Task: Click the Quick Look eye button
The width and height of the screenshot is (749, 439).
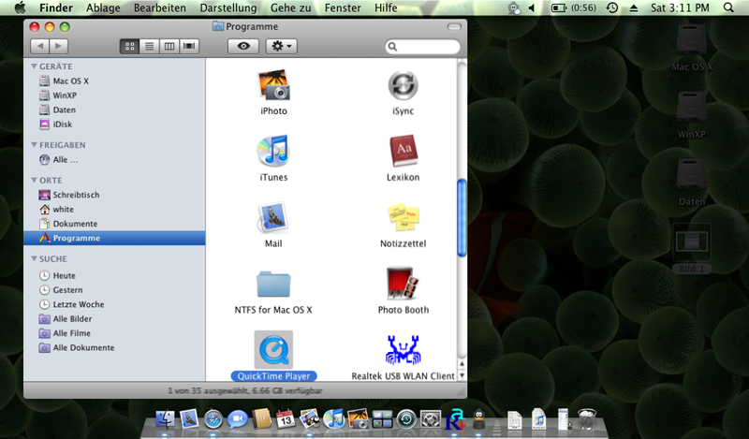Action: (243, 46)
